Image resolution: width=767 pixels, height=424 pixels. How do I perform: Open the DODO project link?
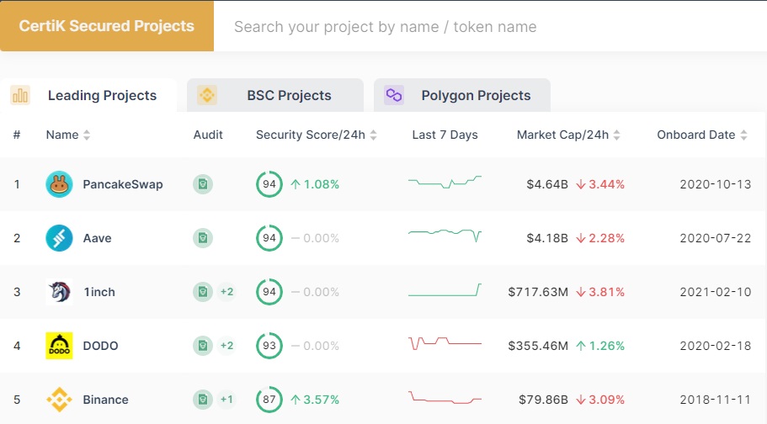100,346
